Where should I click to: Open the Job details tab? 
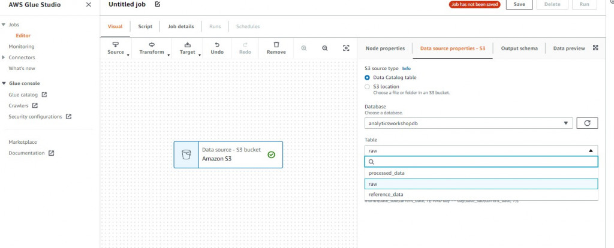click(180, 26)
